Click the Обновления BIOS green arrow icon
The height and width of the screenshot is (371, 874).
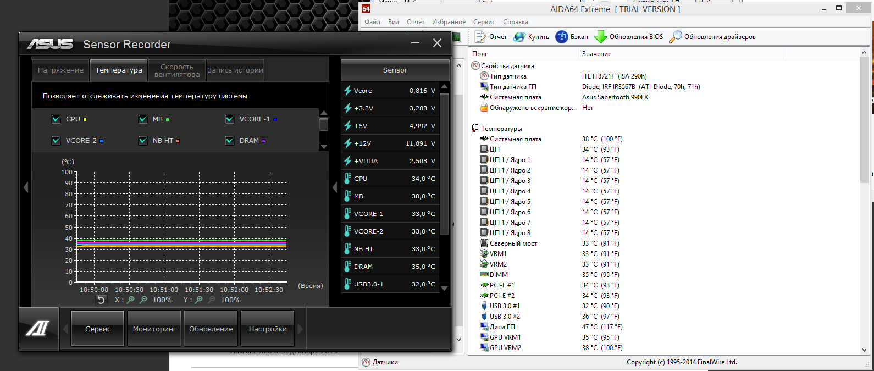point(601,37)
